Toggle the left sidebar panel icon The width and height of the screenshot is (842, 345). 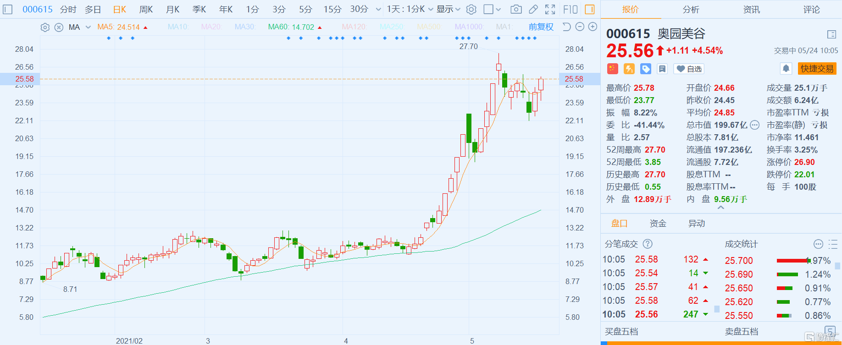tap(7, 9)
